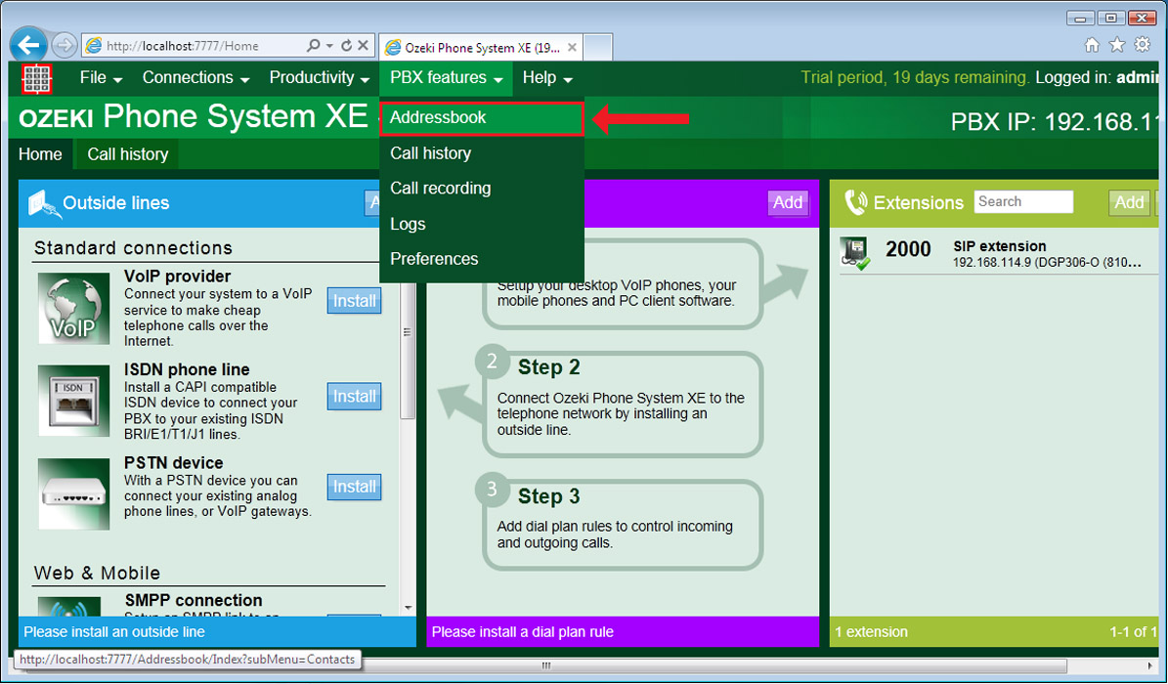Click the extension 2000 phone icon
Viewport: 1168px width, 684px height.
855,253
